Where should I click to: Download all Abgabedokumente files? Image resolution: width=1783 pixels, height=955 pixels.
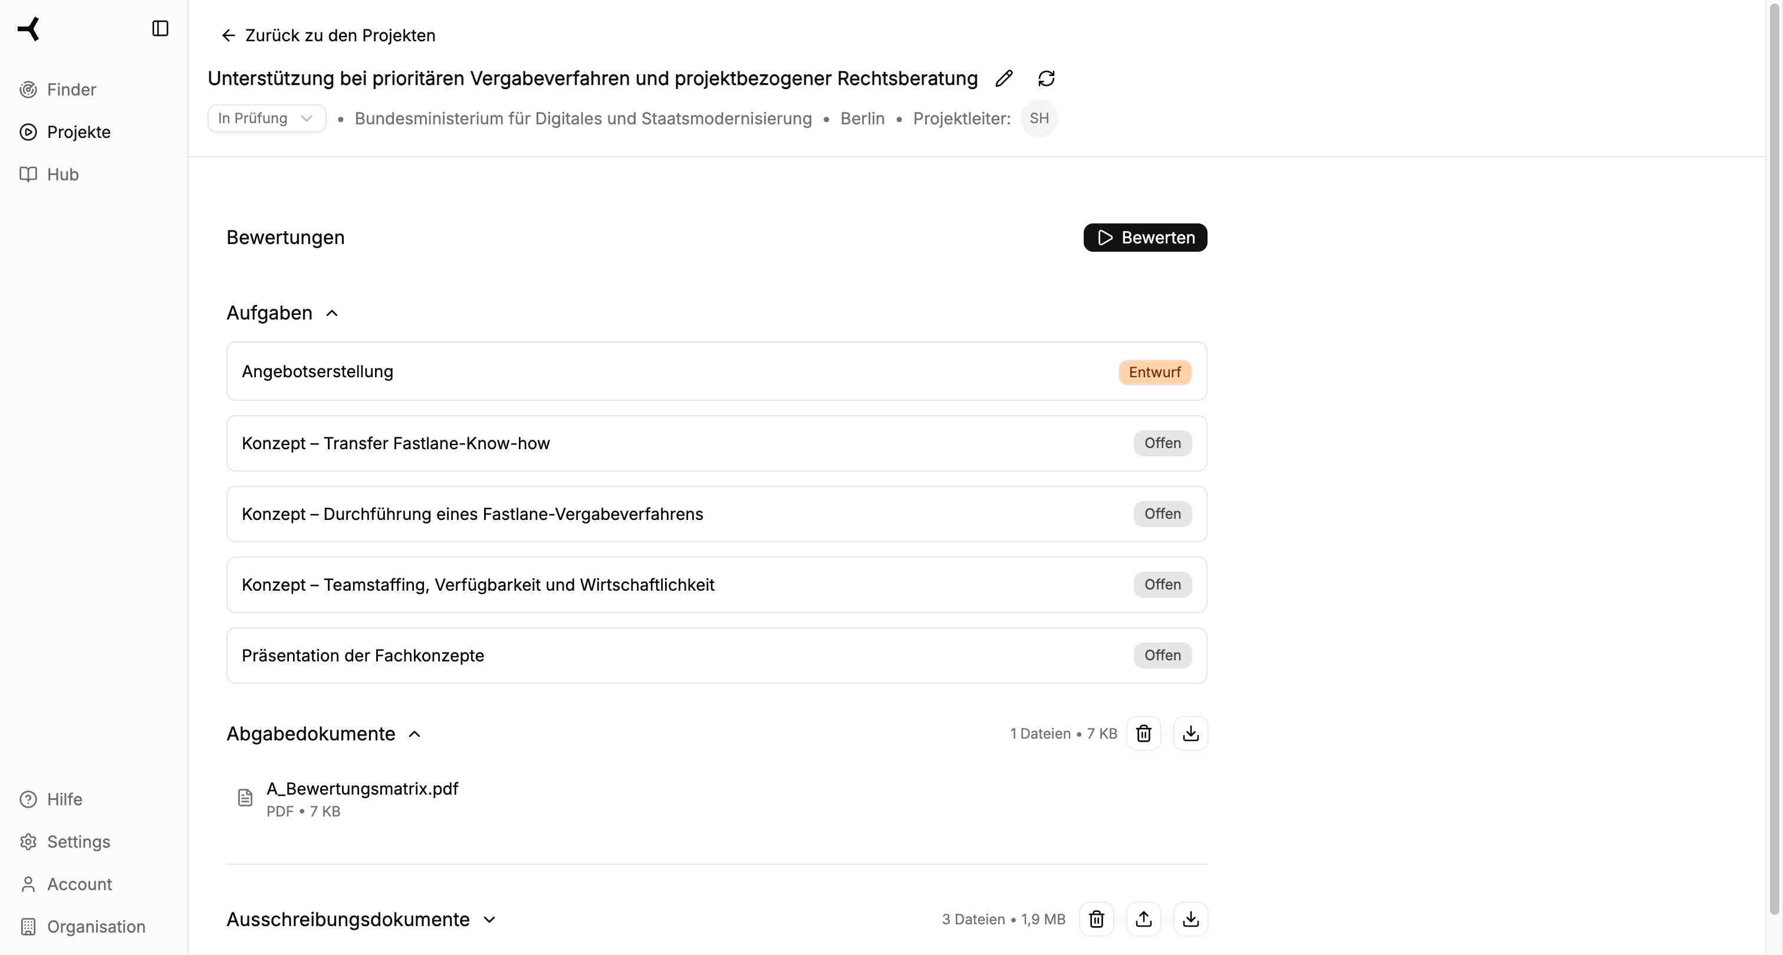click(1191, 733)
